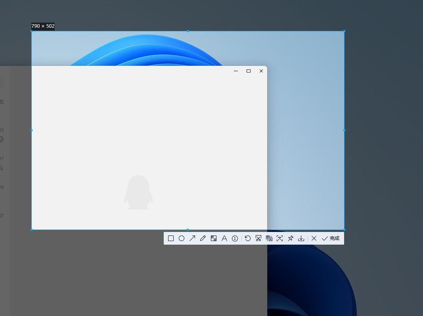Click the top-center selection resize handle
This screenshot has height=316, width=423.
[x=188, y=31]
